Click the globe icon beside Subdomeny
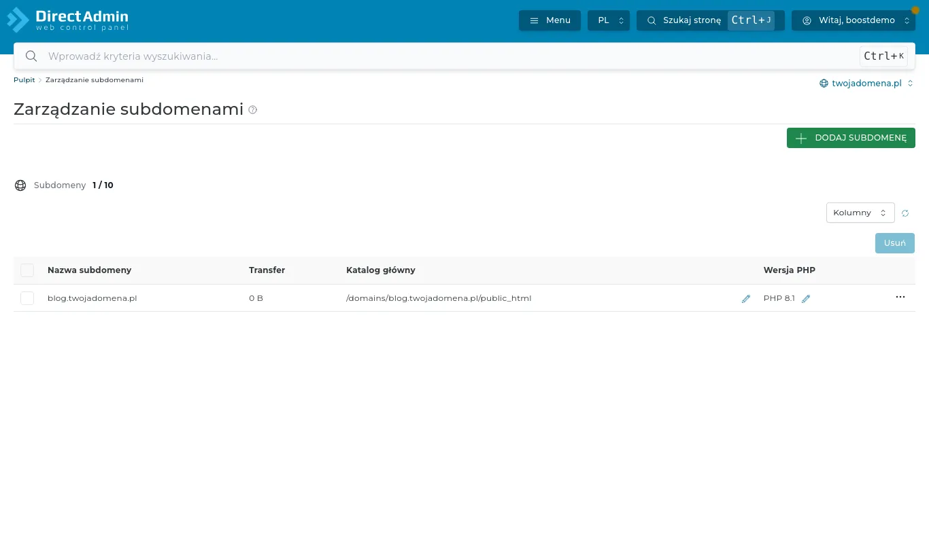929x557 pixels. click(x=20, y=185)
